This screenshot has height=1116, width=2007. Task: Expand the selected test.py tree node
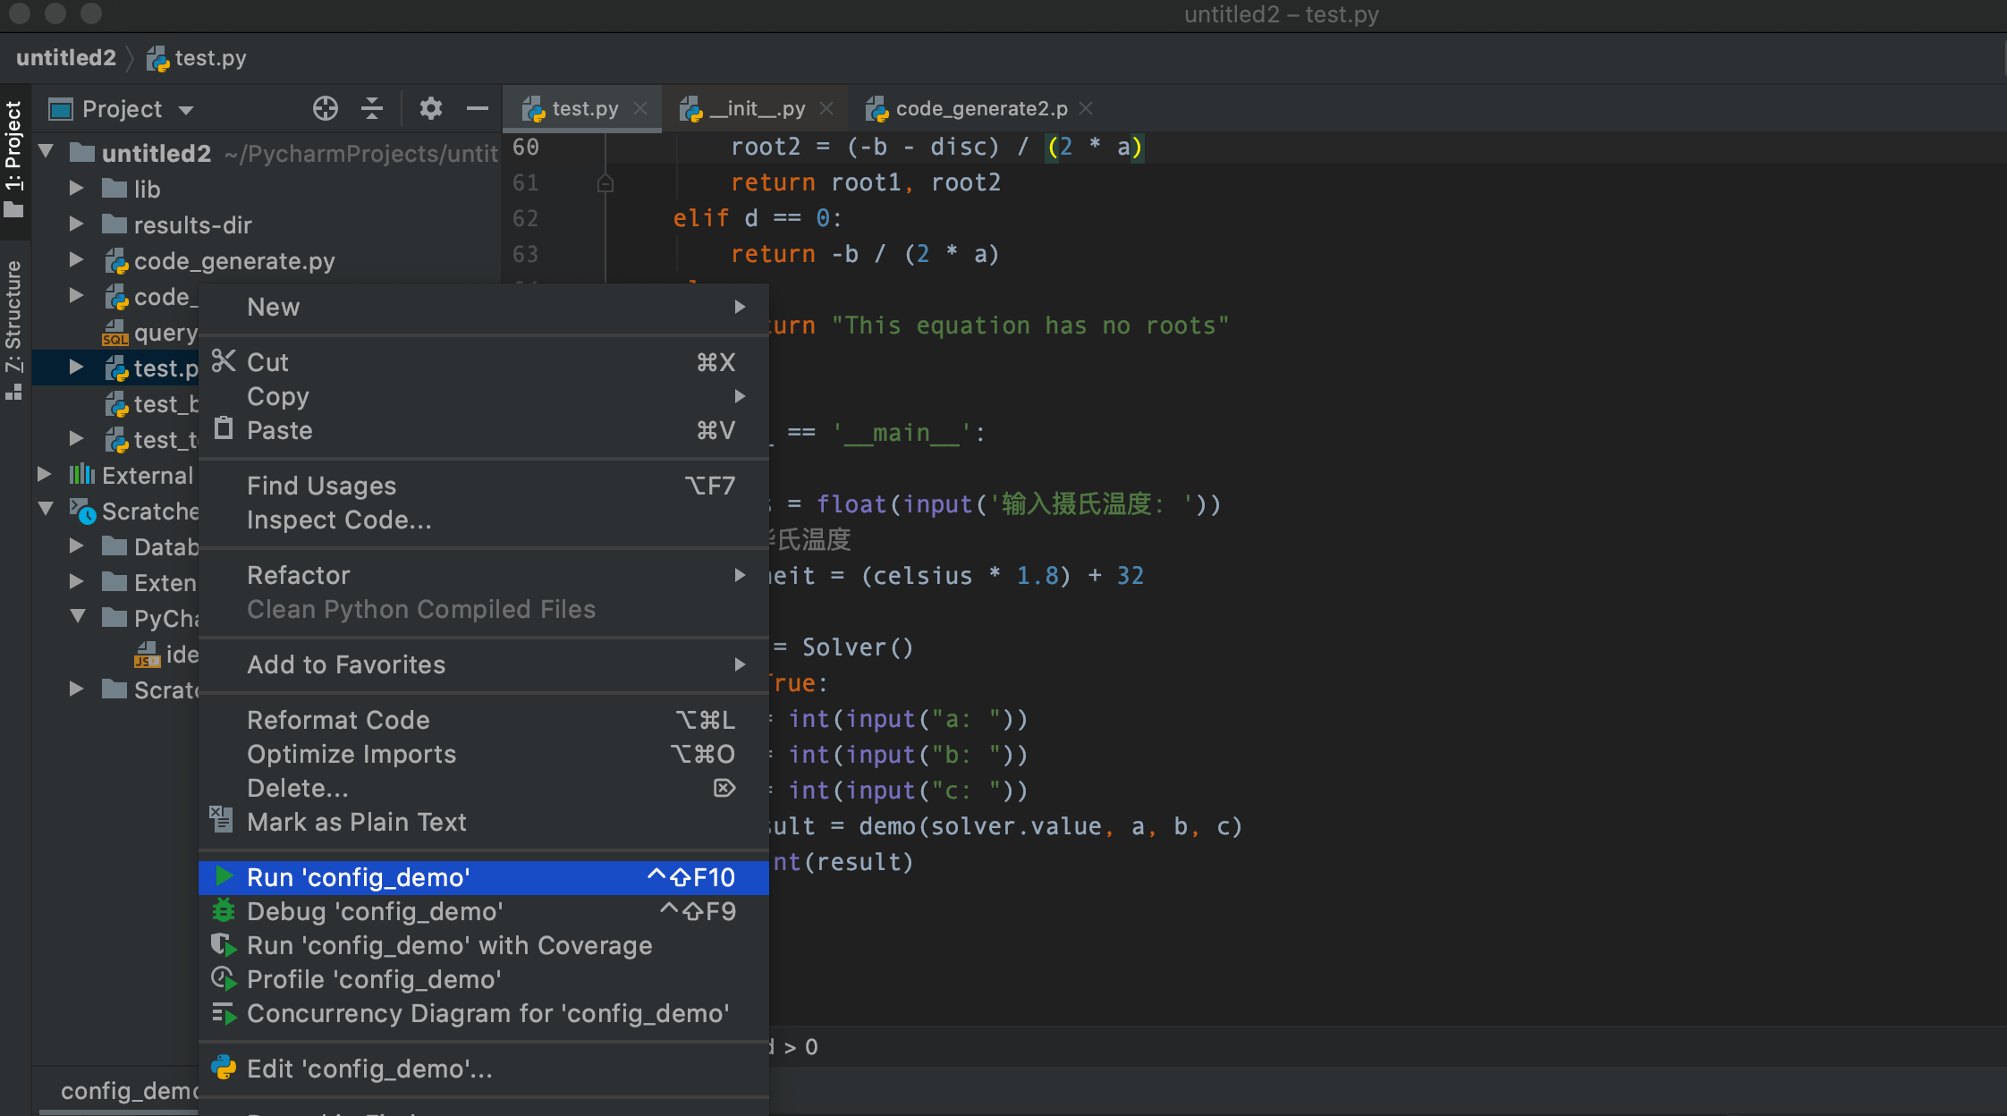tap(77, 367)
